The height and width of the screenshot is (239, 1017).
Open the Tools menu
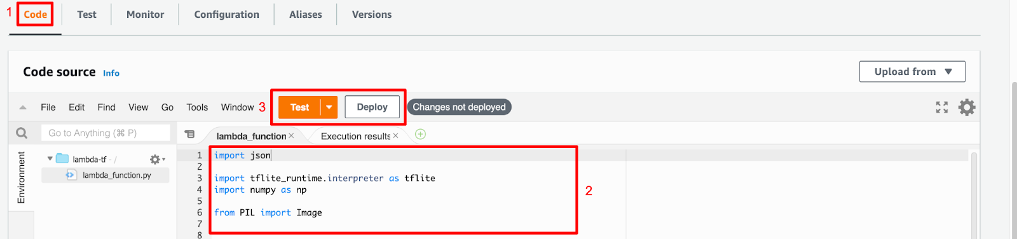click(x=197, y=107)
